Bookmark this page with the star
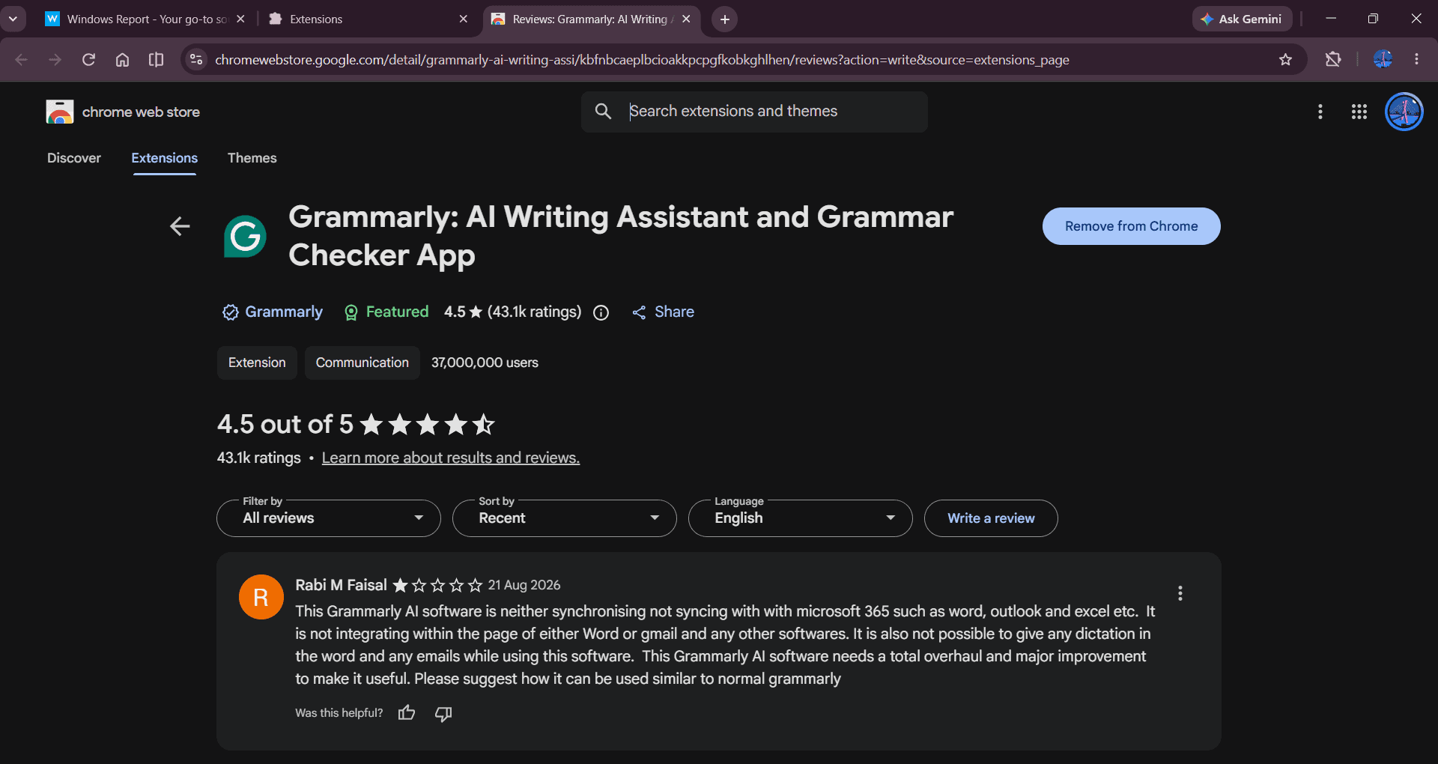This screenshot has width=1438, height=764. point(1285,59)
